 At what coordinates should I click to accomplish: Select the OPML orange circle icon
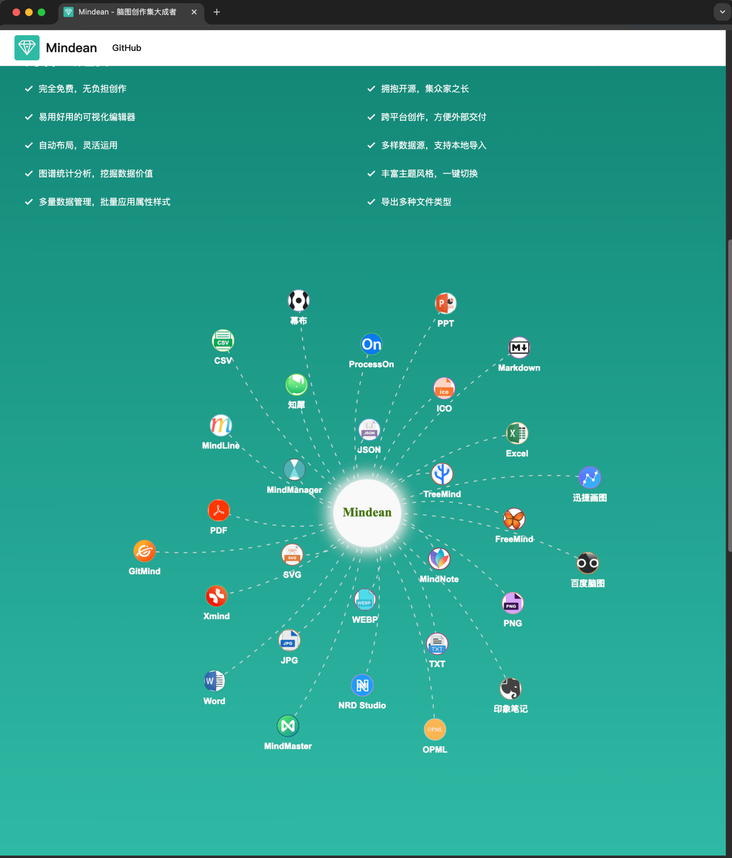[435, 729]
